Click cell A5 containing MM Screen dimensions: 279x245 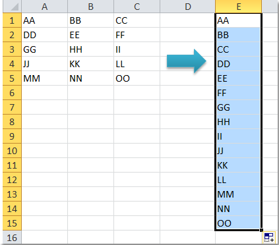(44, 78)
